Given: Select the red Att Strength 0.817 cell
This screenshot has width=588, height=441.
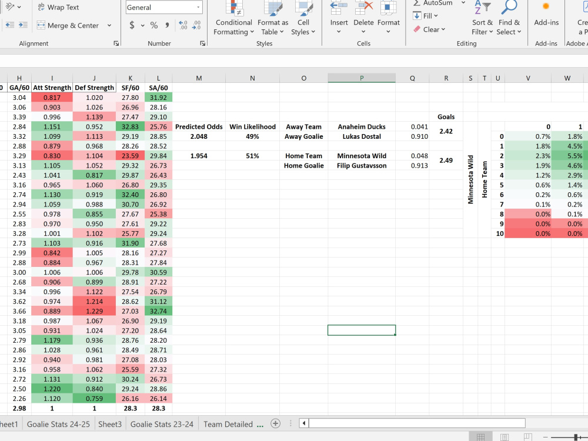Looking at the screenshot, I should click(x=52, y=98).
